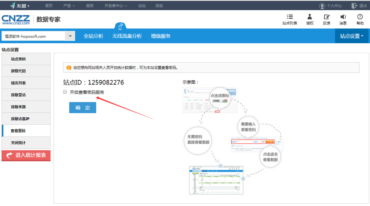Expand the 开发者中心 menu in top bar
This screenshot has width=370, height=206.
[x=116, y=6]
